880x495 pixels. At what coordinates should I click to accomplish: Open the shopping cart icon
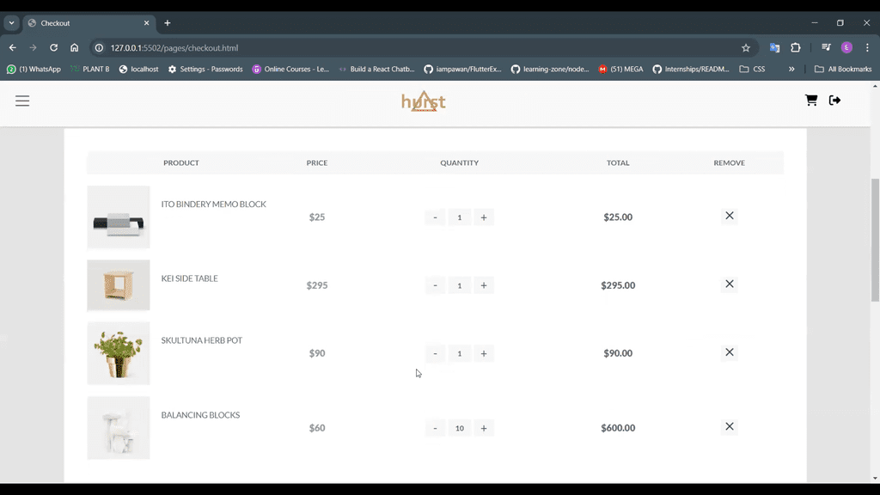tap(811, 100)
